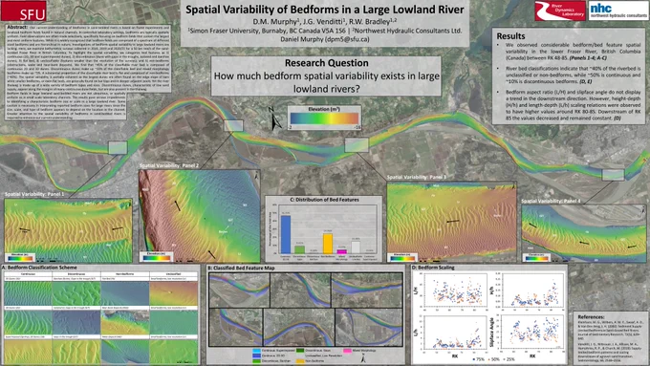
Task: Click the 'Results' heading
Action: click(x=510, y=36)
